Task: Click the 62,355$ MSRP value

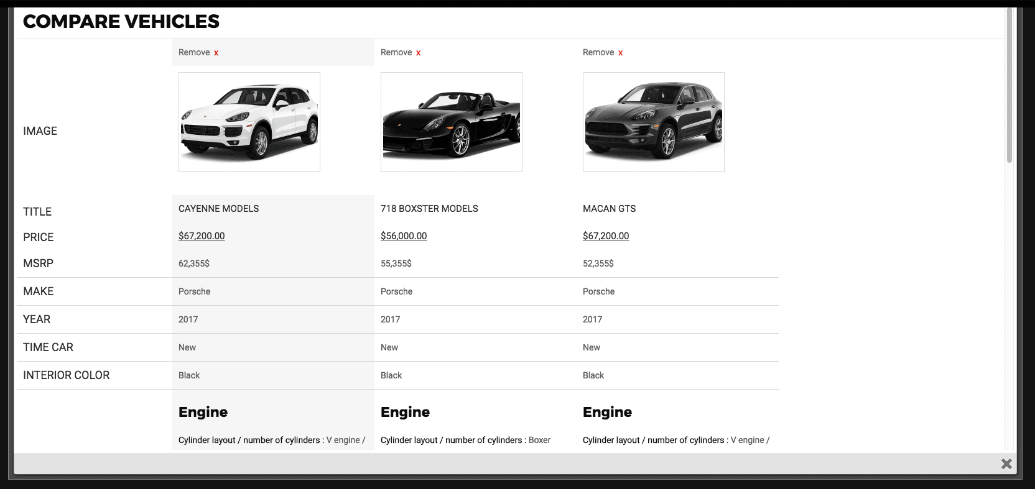Action: click(194, 263)
